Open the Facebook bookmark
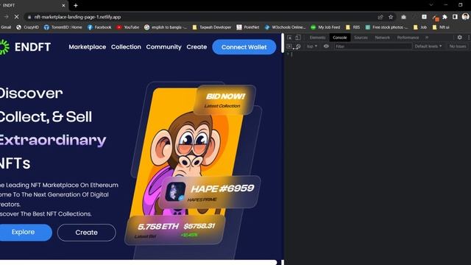This screenshot has width=471, height=265. (99, 27)
